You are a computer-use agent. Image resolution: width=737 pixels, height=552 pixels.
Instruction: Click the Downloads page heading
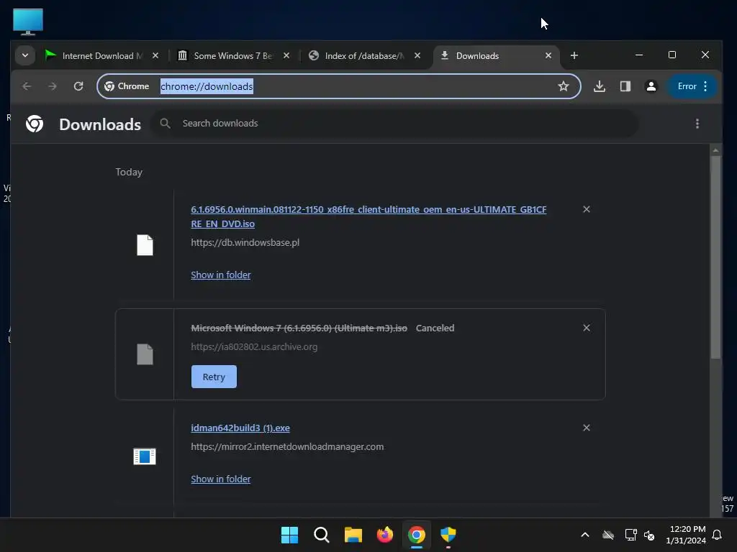[x=100, y=124]
